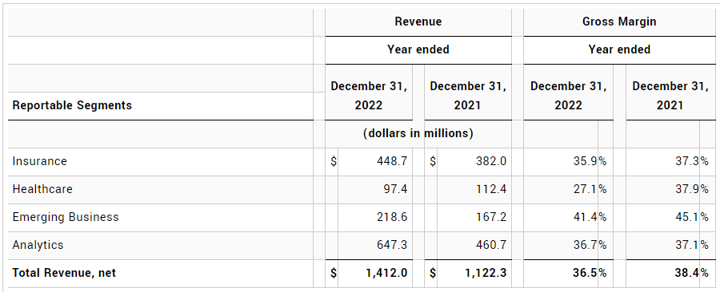Viewport: 720px width, 292px height.
Task: Click the Healthcare row label
Action: [42, 189]
